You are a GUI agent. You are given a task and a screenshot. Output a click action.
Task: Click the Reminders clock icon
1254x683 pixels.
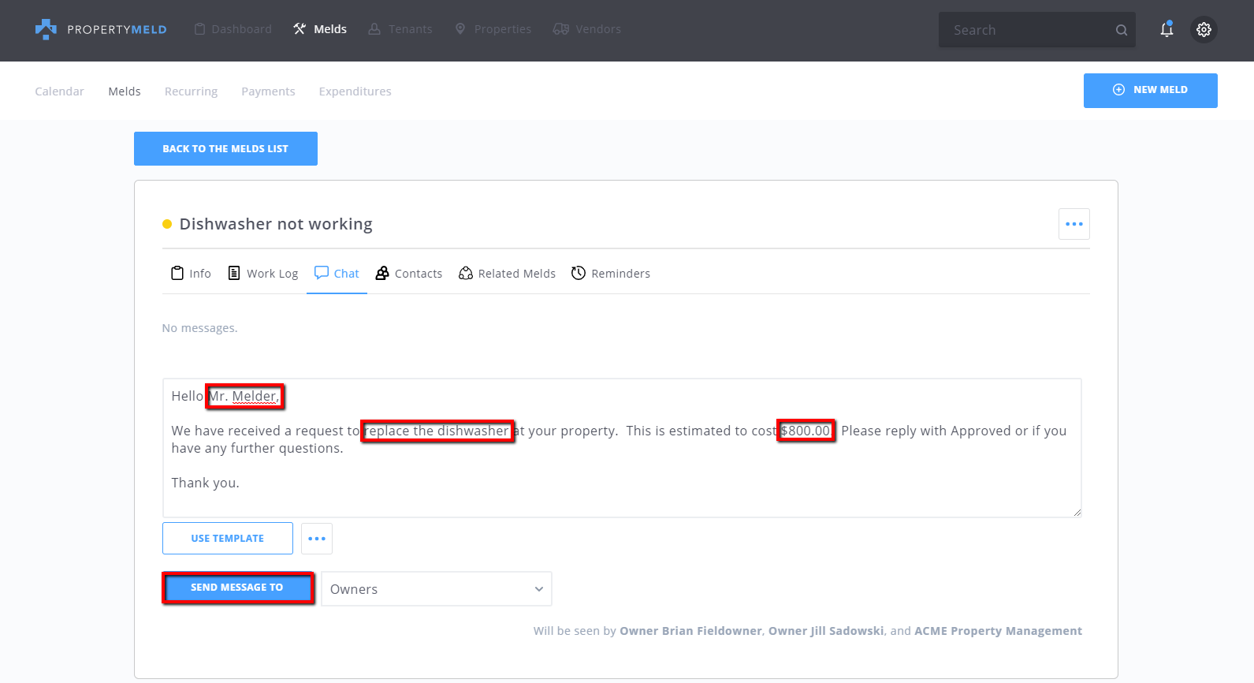click(579, 273)
